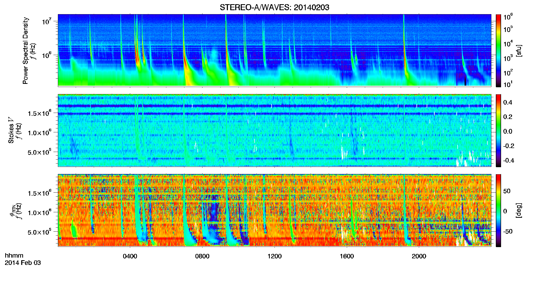549x283 pixels.
Task: Click the 0400 time tick label
Action: [130, 256]
